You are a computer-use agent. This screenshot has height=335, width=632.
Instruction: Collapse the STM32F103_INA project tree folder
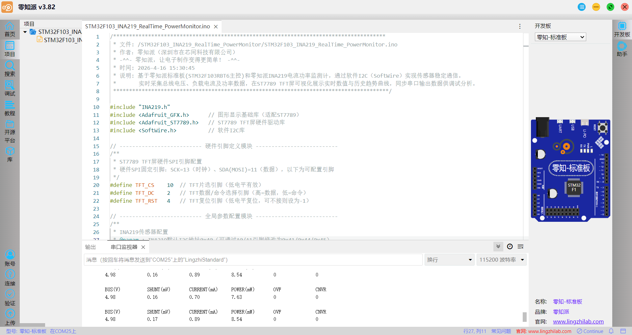coord(25,32)
